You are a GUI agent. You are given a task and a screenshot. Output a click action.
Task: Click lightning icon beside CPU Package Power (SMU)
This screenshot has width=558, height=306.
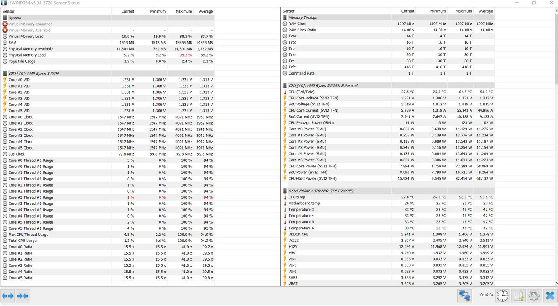285,123
